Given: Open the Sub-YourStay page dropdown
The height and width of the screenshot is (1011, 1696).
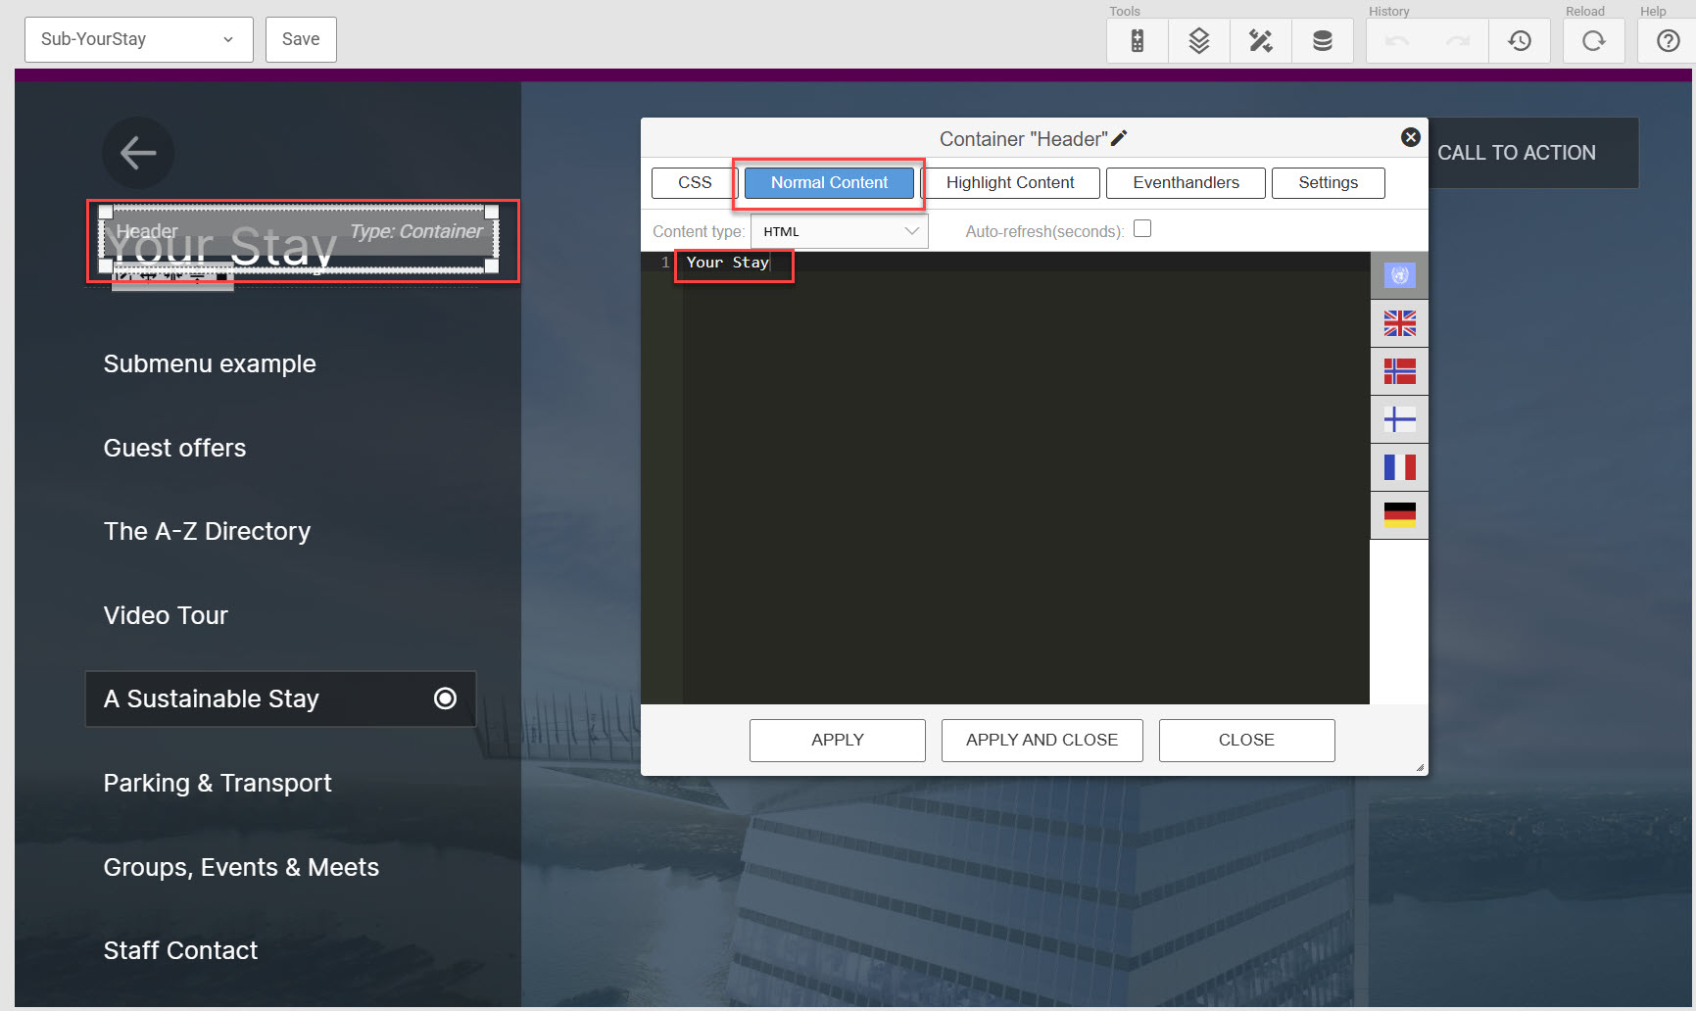Looking at the screenshot, I should click(x=138, y=39).
